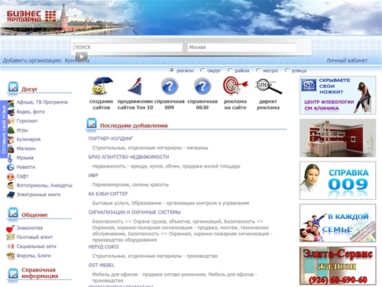Click the Магазин icon
Viewport: 382px width, 287px height.
11,148
